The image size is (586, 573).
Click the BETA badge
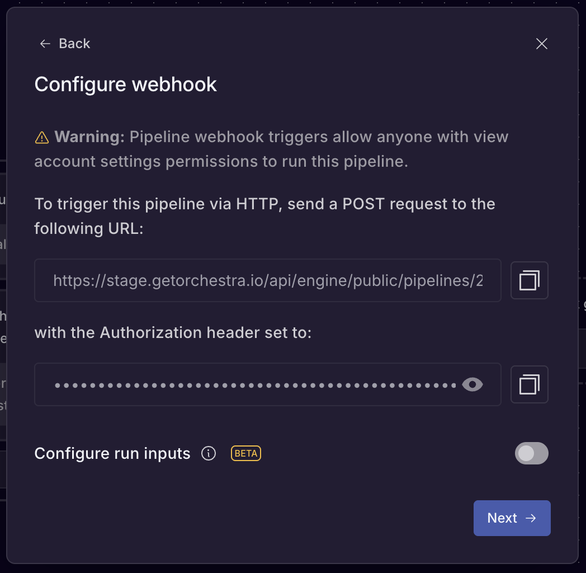245,453
